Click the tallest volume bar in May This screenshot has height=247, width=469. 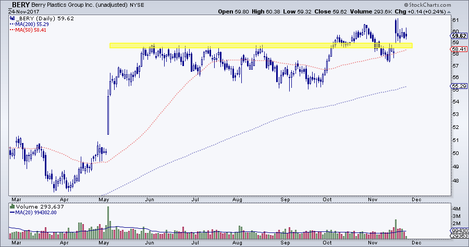108,218
